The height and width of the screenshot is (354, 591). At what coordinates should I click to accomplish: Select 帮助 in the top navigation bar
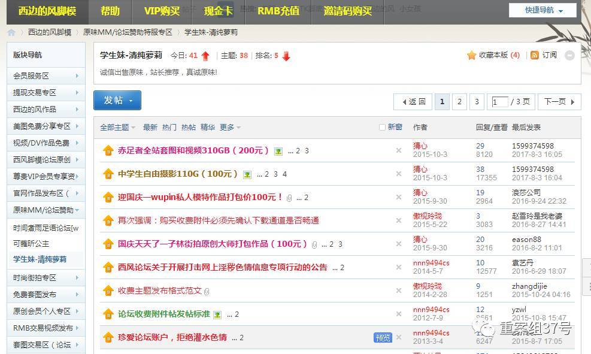111,11
